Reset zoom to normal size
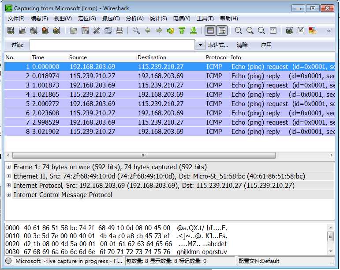The height and width of the screenshot is (270, 340). pos(262,30)
